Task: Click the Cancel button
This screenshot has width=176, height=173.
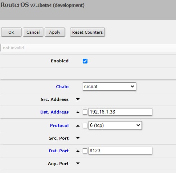Action: click(x=33, y=32)
